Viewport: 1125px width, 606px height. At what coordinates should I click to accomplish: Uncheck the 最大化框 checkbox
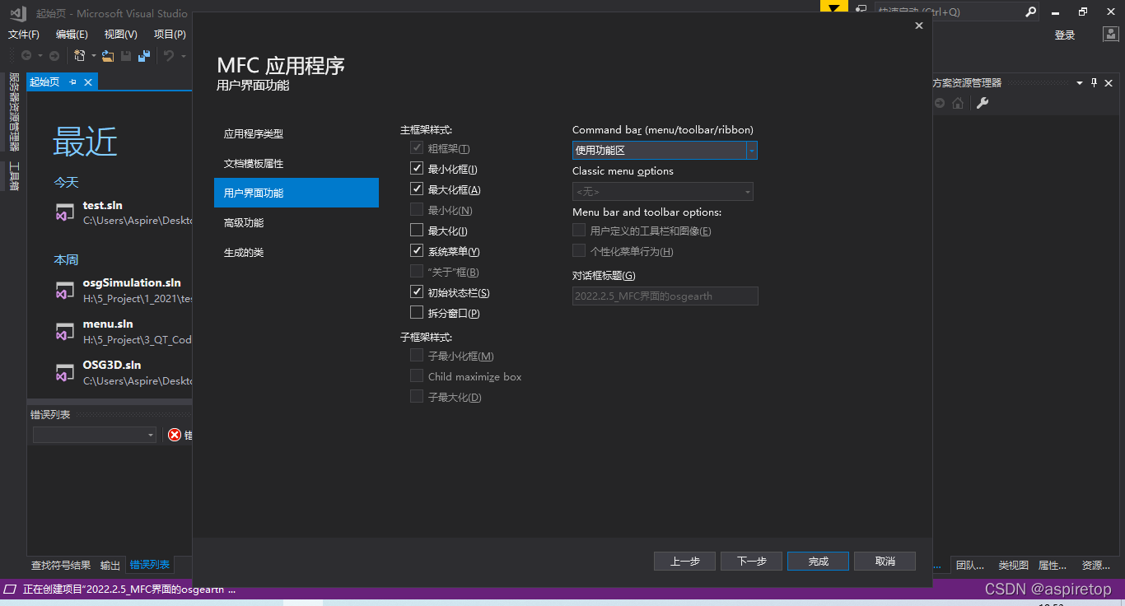pyautogui.click(x=417, y=189)
